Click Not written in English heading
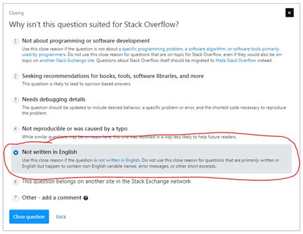 coord(49,152)
